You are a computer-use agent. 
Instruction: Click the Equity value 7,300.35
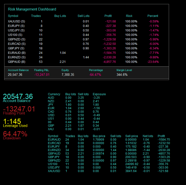click(68, 75)
